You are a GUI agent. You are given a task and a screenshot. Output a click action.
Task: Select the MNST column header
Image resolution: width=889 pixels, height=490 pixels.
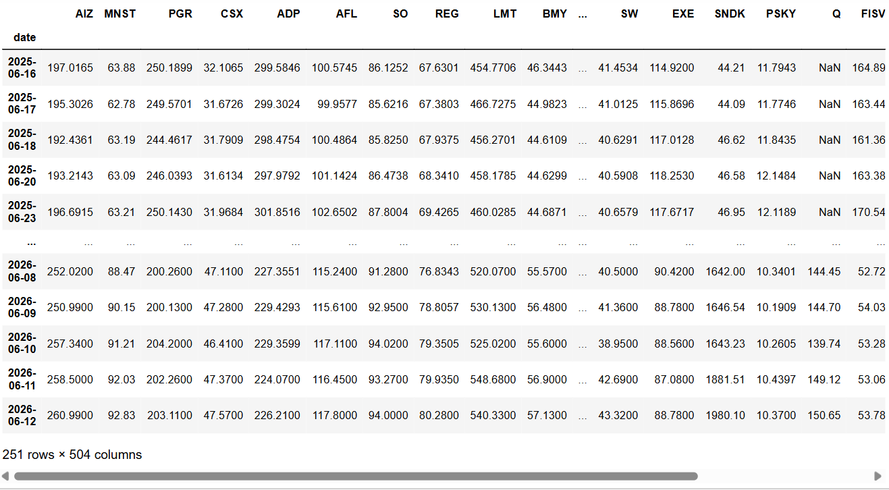(120, 13)
